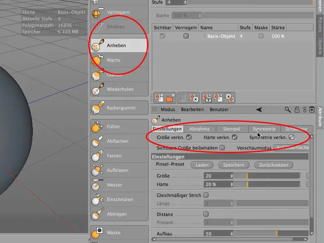This screenshot has width=324, height=243.
Task: Select the Wachs sculpt brush
Action: pos(119,60)
